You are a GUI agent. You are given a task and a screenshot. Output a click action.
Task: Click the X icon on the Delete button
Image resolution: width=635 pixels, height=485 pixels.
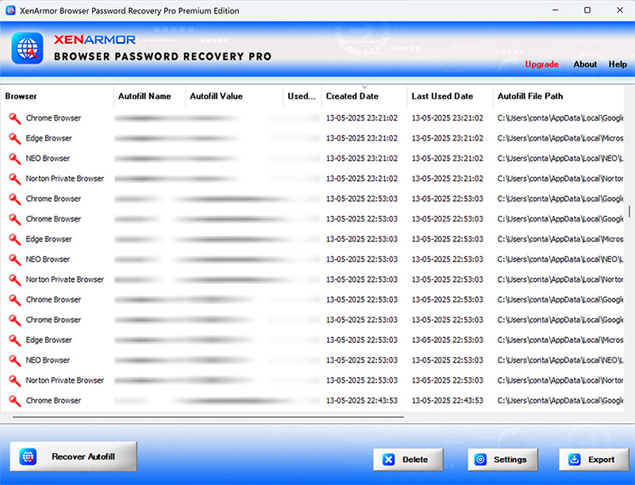click(x=388, y=460)
